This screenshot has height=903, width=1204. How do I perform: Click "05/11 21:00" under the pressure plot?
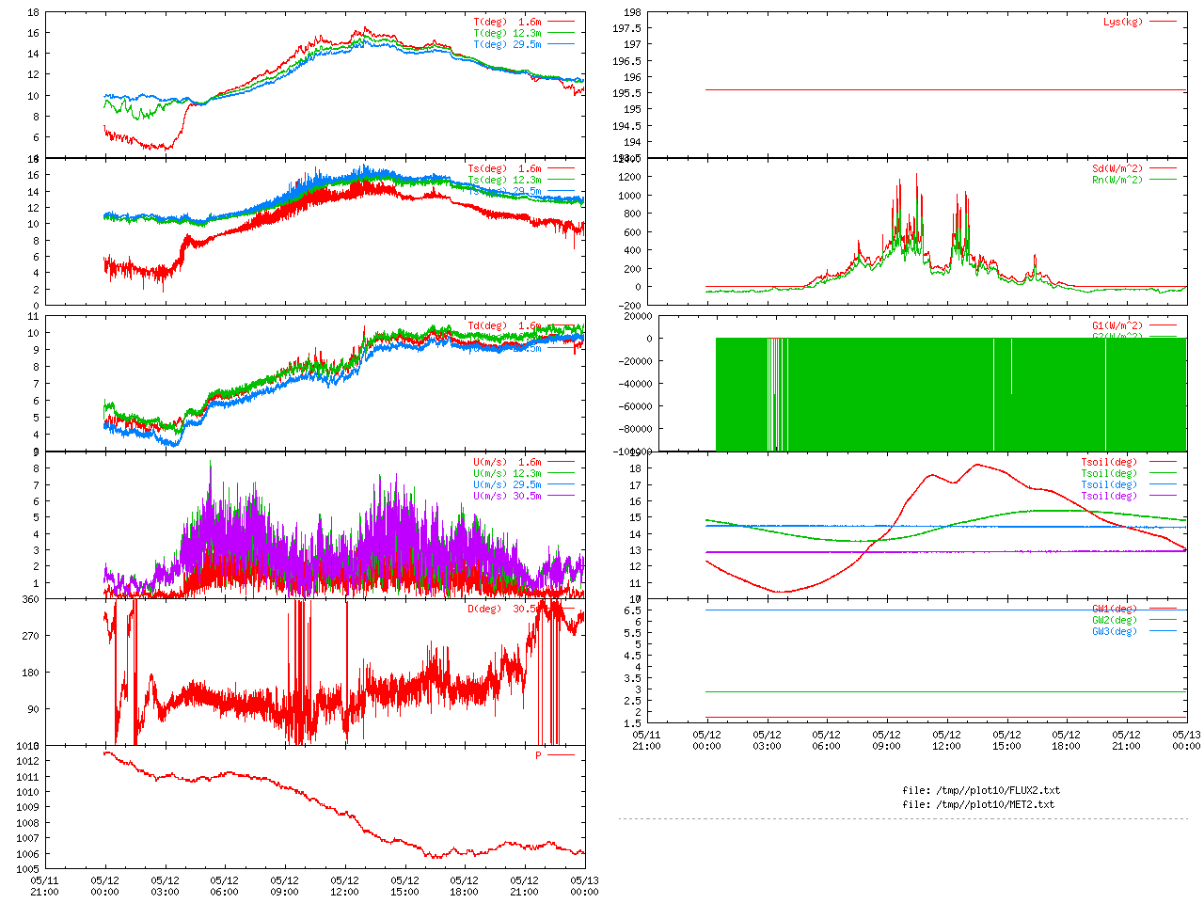(44, 886)
